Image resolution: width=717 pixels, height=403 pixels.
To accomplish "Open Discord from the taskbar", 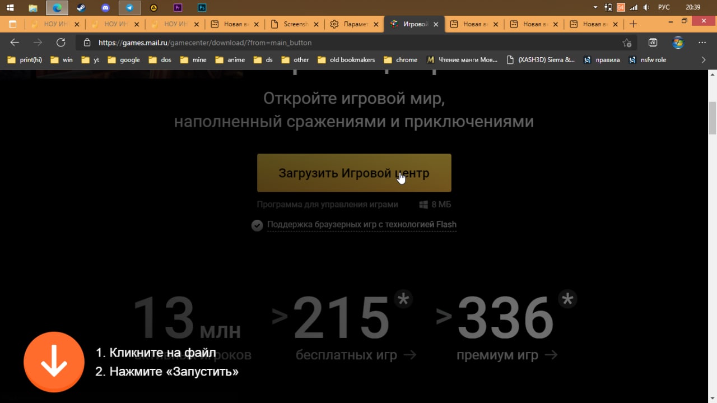I will tap(105, 8).
